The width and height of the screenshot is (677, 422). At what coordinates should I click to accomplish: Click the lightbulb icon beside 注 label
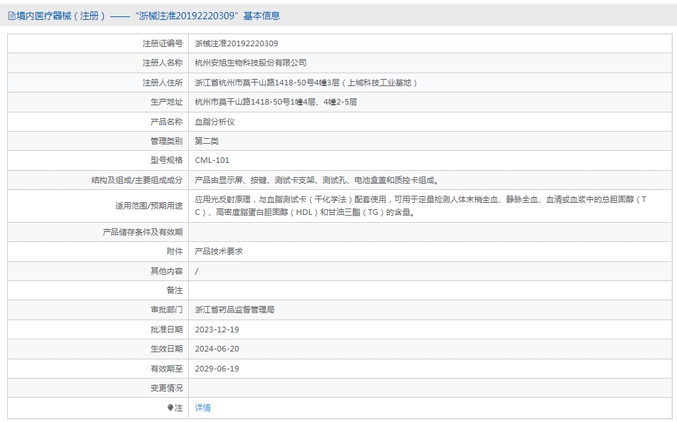click(x=170, y=408)
